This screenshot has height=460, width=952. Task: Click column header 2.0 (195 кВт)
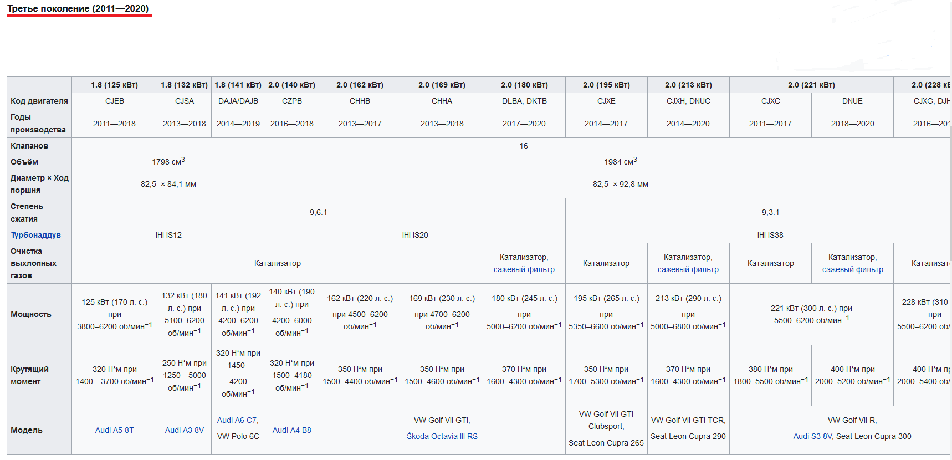pos(606,85)
